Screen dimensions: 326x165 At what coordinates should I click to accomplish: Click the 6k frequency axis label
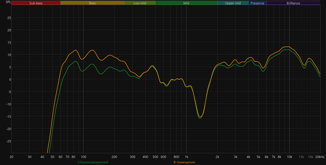[267, 157]
